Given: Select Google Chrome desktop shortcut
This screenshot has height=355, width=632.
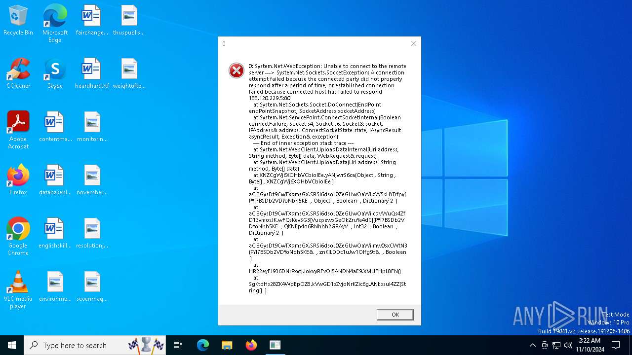Looking at the screenshot, I should tap(18, 237).
